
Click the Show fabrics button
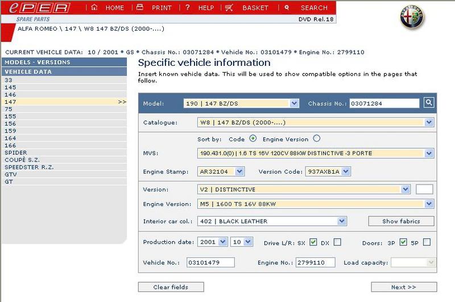click(x=401, y=221)
